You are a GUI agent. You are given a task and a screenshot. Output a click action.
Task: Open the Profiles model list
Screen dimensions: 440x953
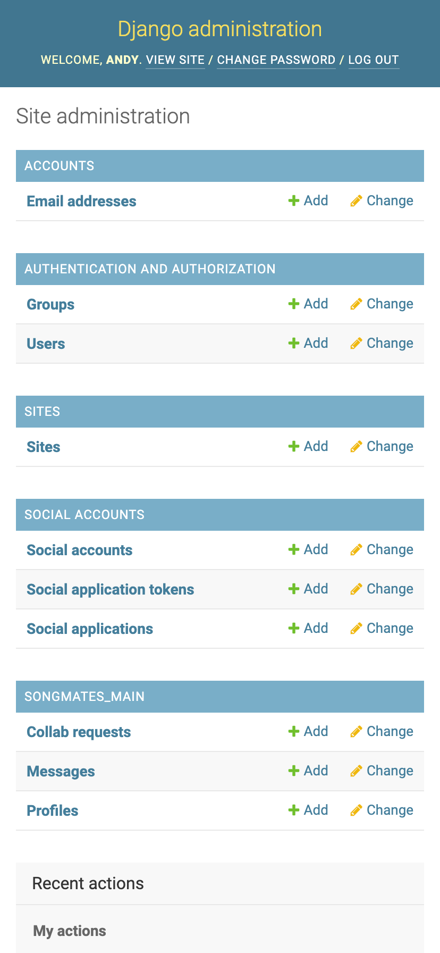pos(53,810)
